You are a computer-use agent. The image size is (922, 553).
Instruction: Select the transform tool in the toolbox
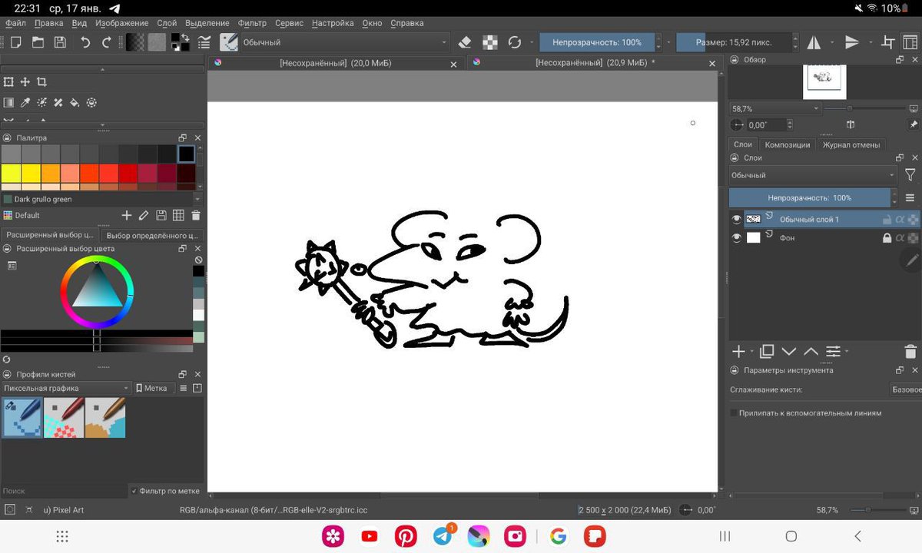[8, 82]
